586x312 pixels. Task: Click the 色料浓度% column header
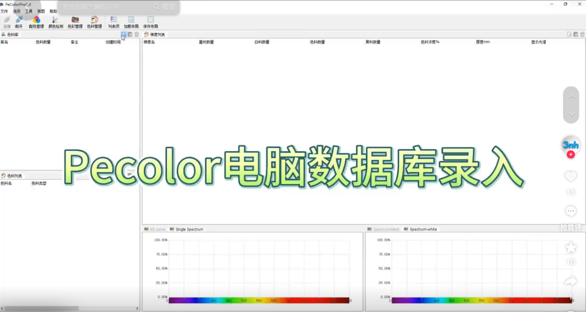pyautogui.click(x=430, y=42)
